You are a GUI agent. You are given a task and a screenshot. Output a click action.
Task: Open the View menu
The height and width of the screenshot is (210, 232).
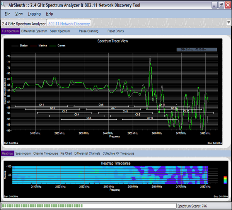tap(19, 14)
